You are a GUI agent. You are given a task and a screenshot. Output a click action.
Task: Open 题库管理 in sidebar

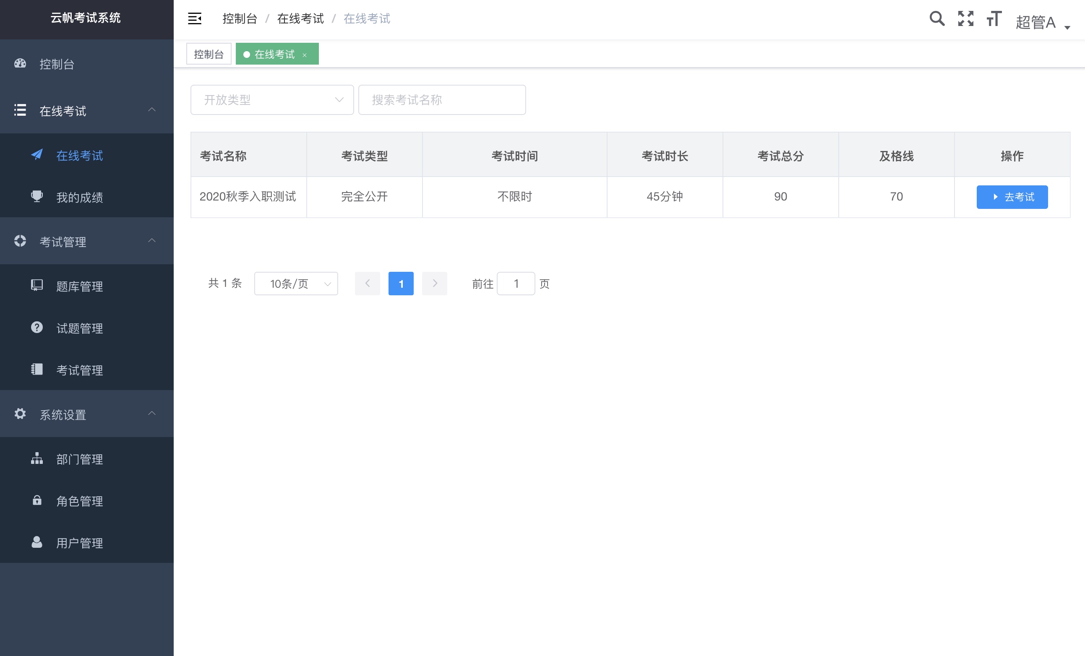pyautogui.click(x=79, y=286)
